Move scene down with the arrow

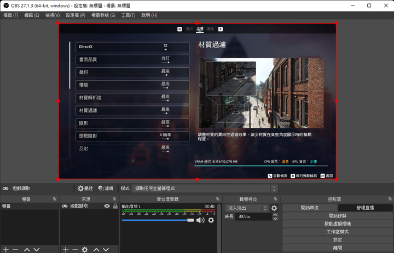(37, 250)
